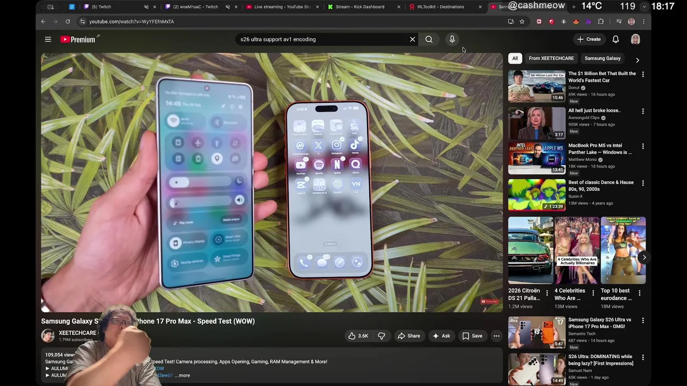The height and width of the screenshot is (386, 687).
Task: Dislike the video with thumbs down
Action: coord(382,336)
